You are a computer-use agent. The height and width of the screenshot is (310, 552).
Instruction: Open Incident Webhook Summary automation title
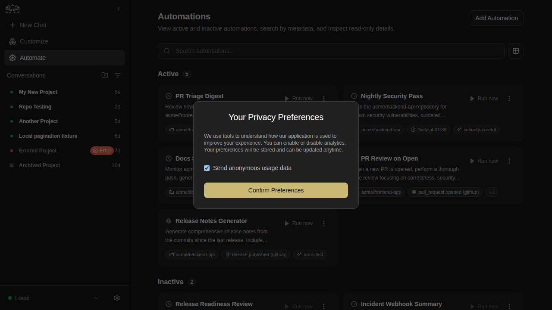coord(401,304)
